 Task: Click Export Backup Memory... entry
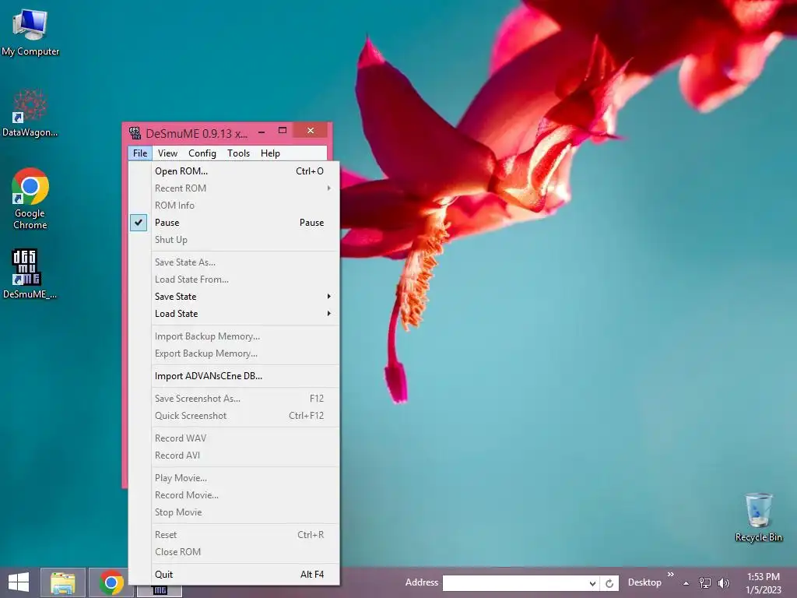[233, 354]
